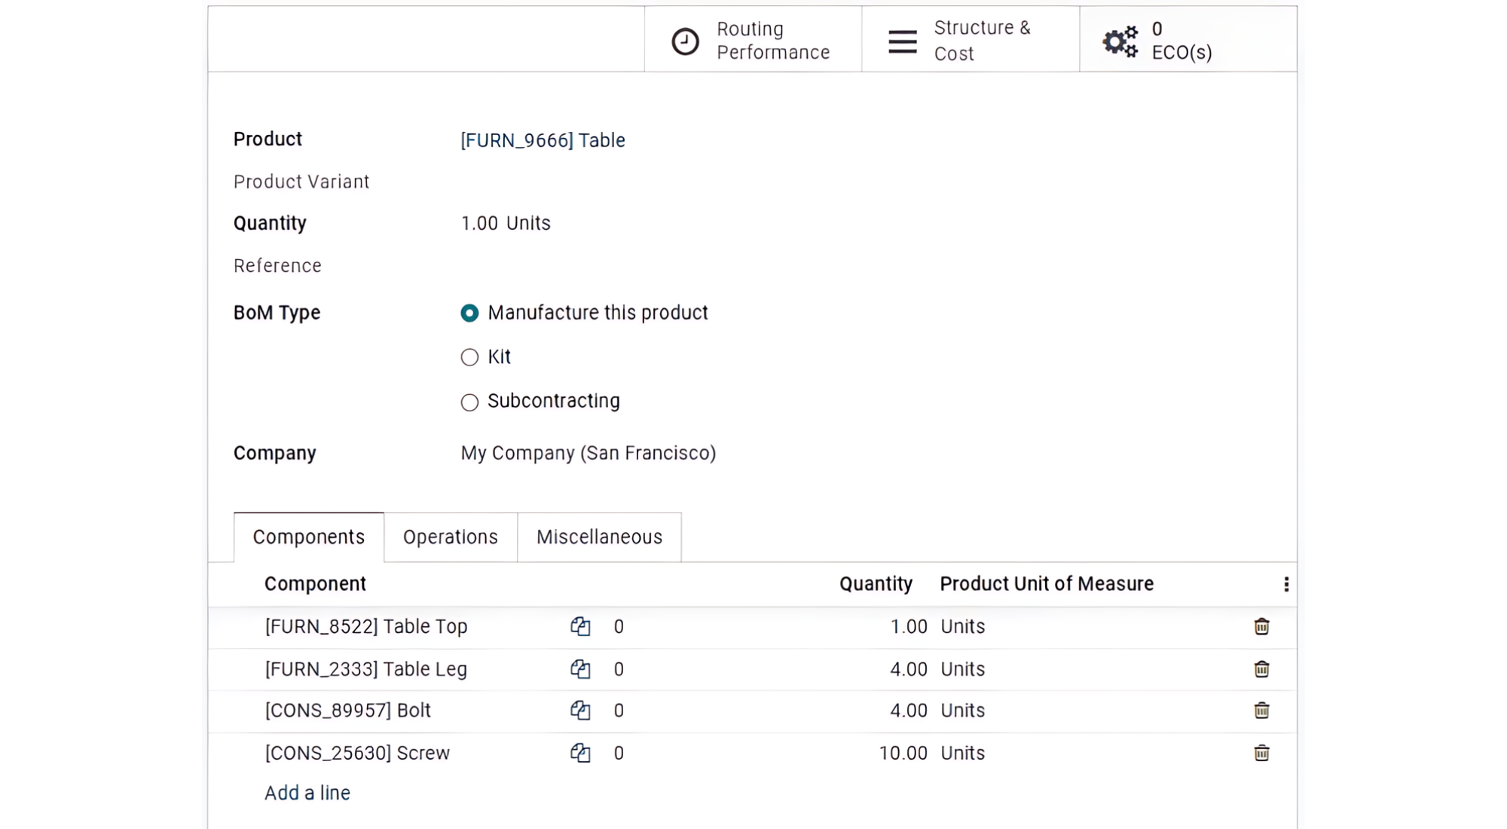Copy icon next to Table Top

[580, 626]
